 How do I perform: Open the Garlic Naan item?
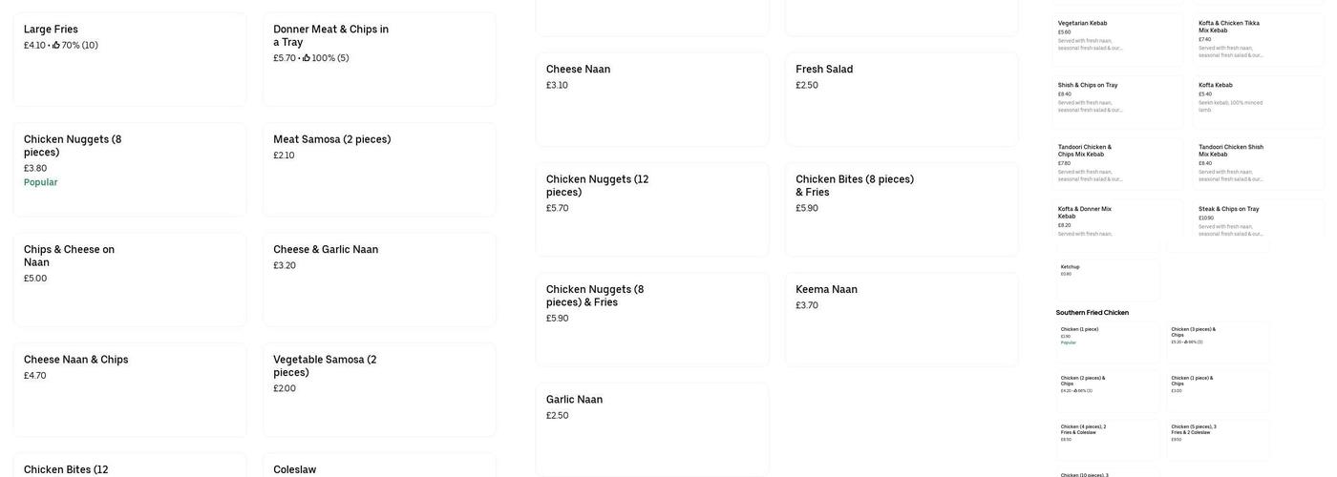point(651,429)
